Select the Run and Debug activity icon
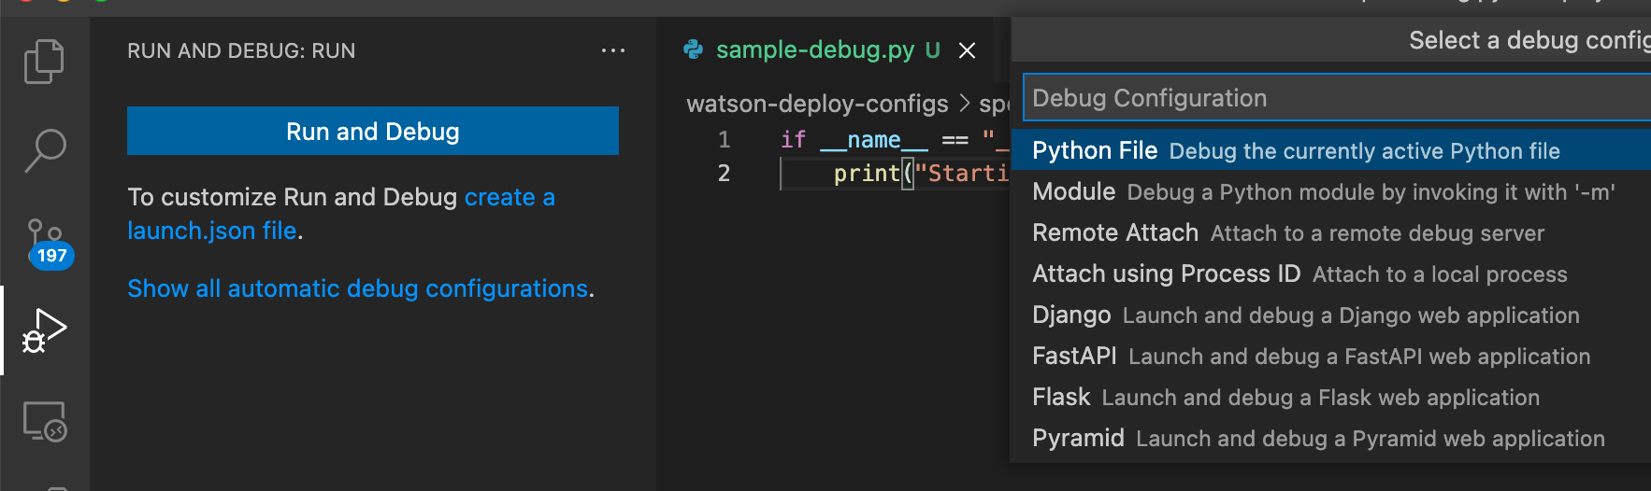The height and width of the screenshot is (491, 1651). 44,330
